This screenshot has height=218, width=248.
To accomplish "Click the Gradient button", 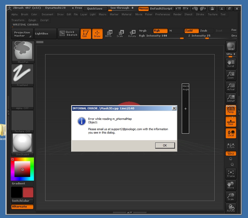I will [22, 184].
